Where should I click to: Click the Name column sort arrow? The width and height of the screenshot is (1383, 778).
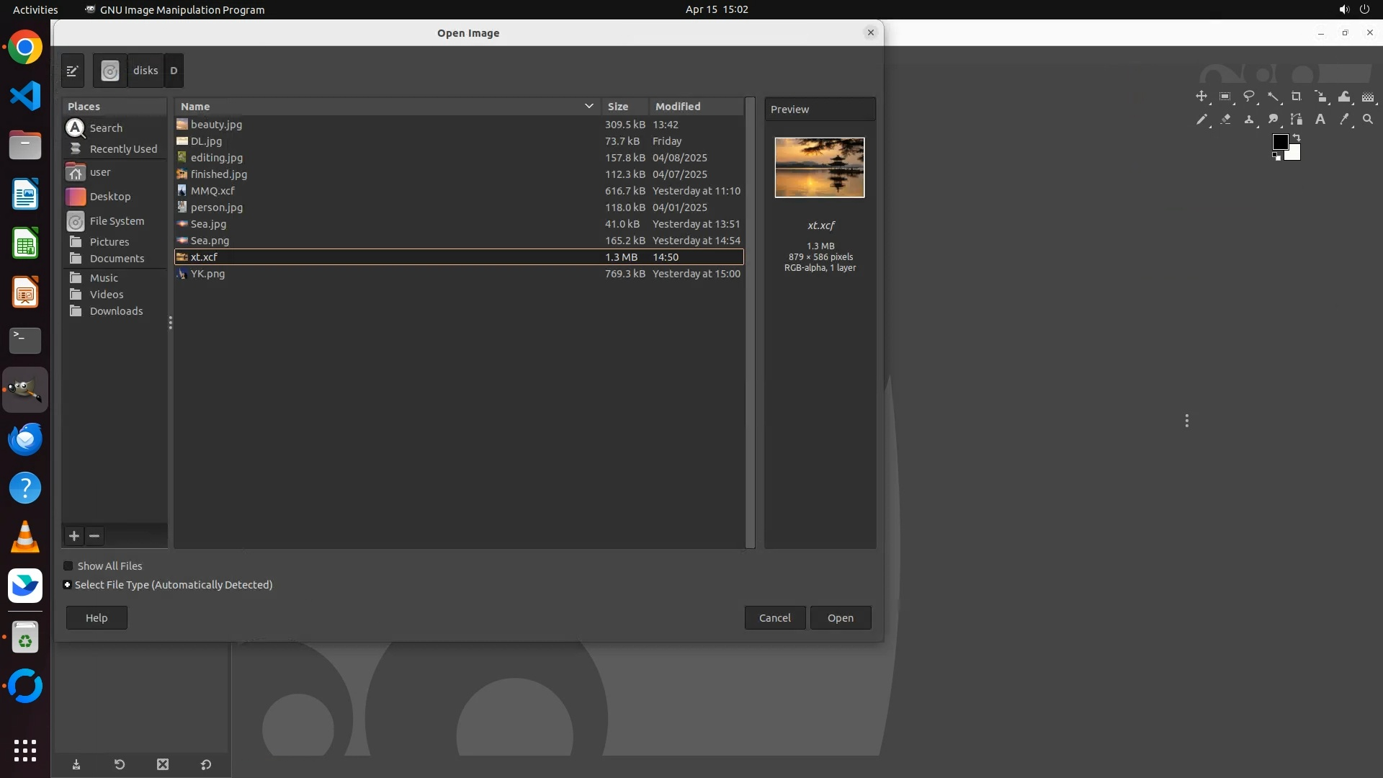[588, 106]
